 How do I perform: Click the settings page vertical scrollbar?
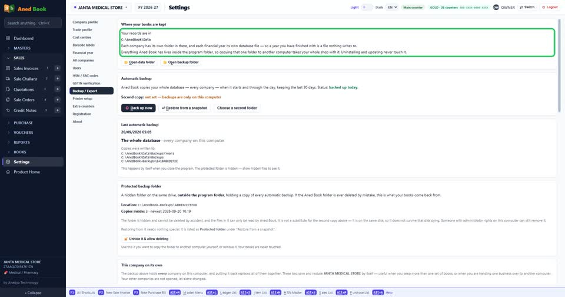coord(559,65)
